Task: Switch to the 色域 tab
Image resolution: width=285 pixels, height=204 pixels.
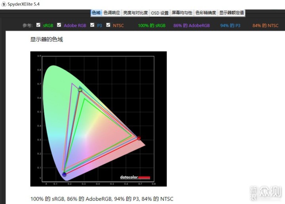Action: pyautogui.click(x=96, y=13)
